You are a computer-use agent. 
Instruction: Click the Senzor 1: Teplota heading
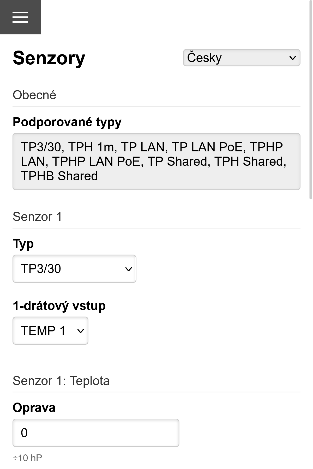61,381
